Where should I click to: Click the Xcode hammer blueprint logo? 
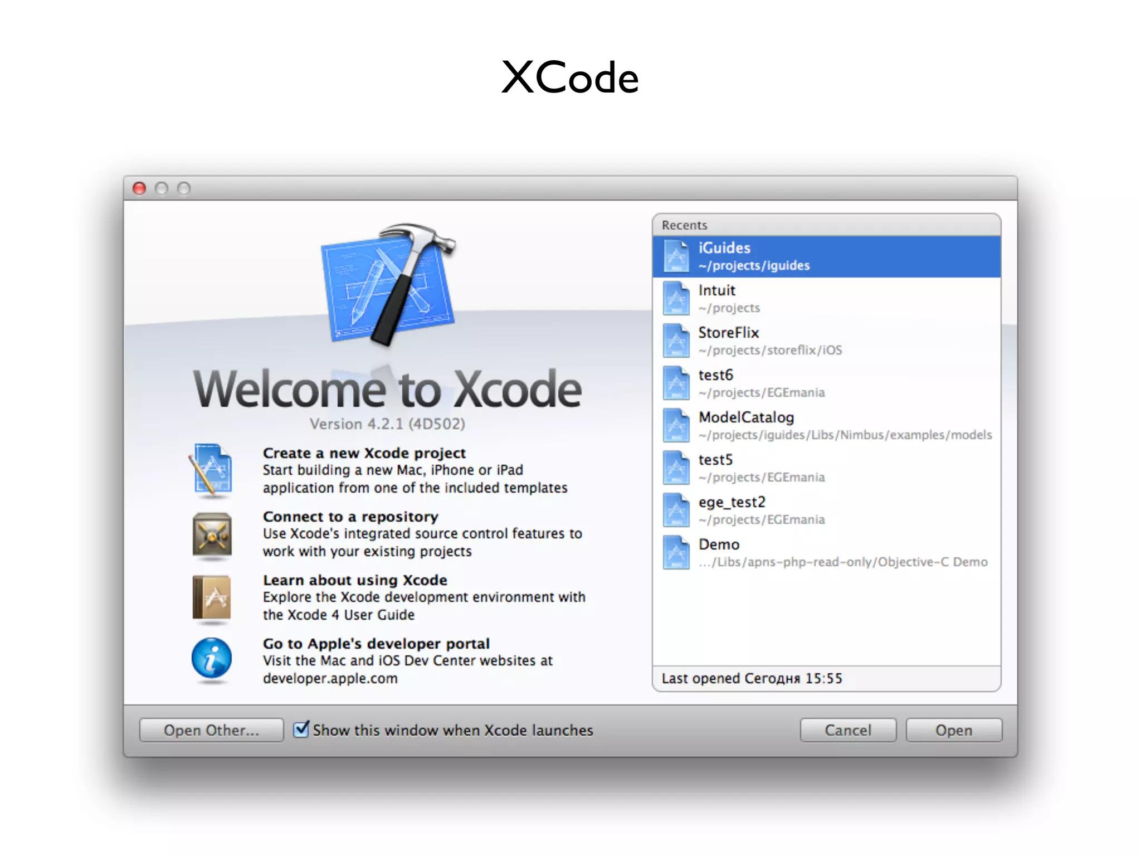(x=388, y=284)
